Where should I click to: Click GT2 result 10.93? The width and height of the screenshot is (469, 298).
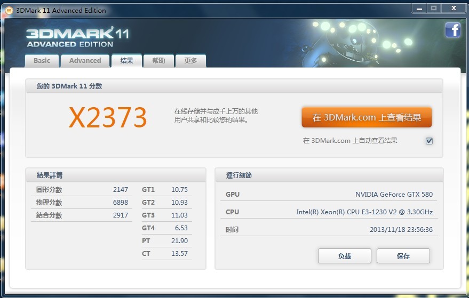[x=179, y=203]
